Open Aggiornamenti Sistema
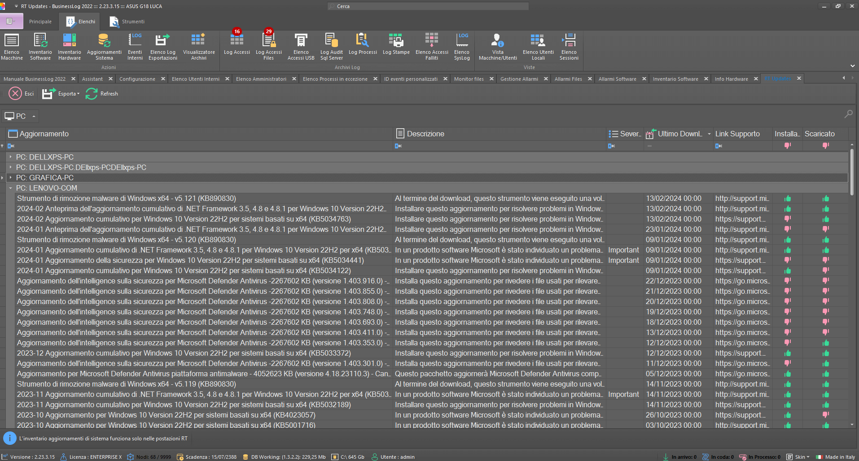Viewport: 859px width, 461px height. [x=104, y=47]
